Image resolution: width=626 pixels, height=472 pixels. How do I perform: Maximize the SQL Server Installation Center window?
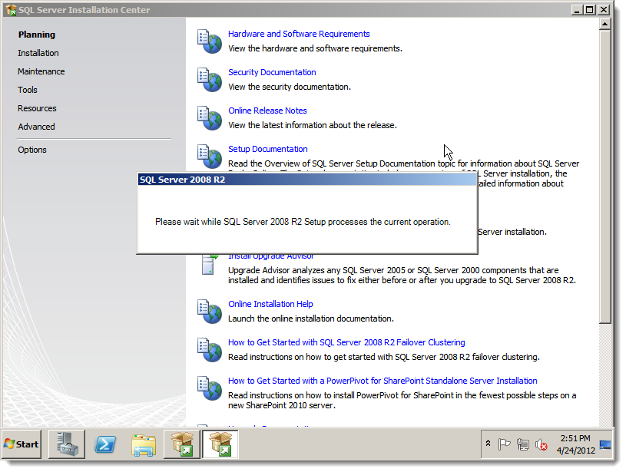click(x=589, y=9)
